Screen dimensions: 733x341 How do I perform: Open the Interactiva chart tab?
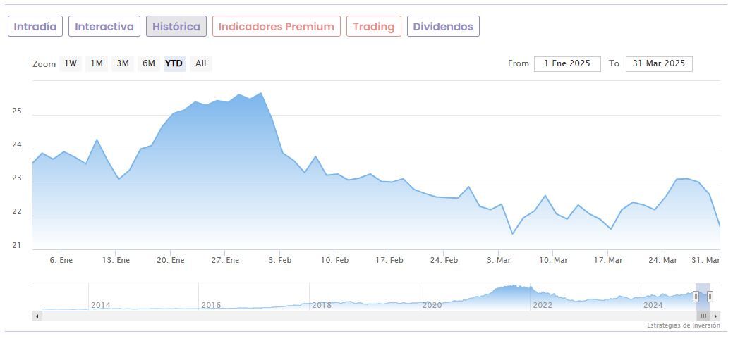tap(104, 27)
